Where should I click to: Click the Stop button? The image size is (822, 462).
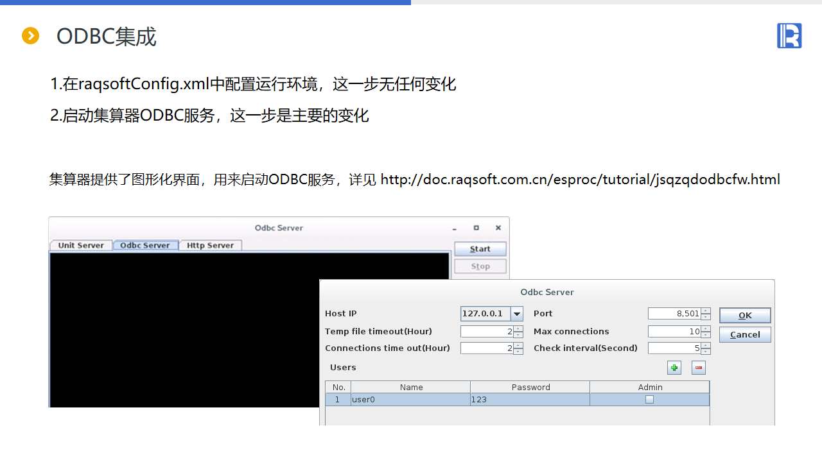point(480,266)
